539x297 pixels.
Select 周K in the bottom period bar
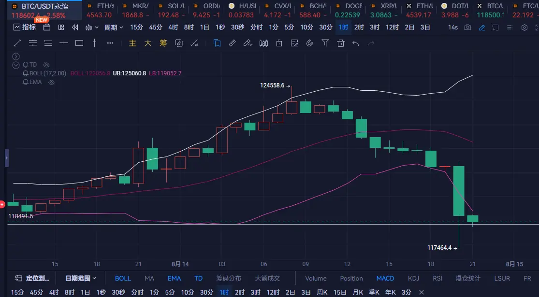tap(322, 292)
